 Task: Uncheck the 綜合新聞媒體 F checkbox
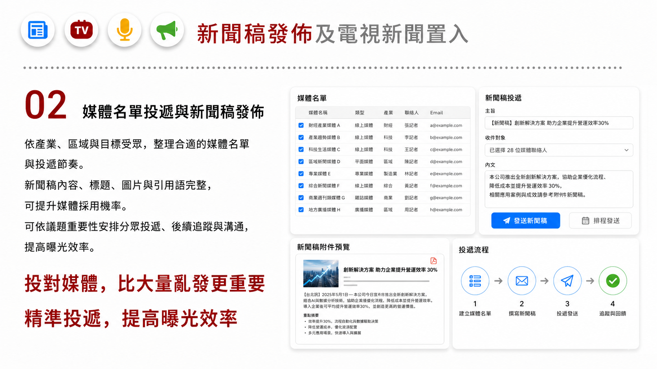coord(301,186)
